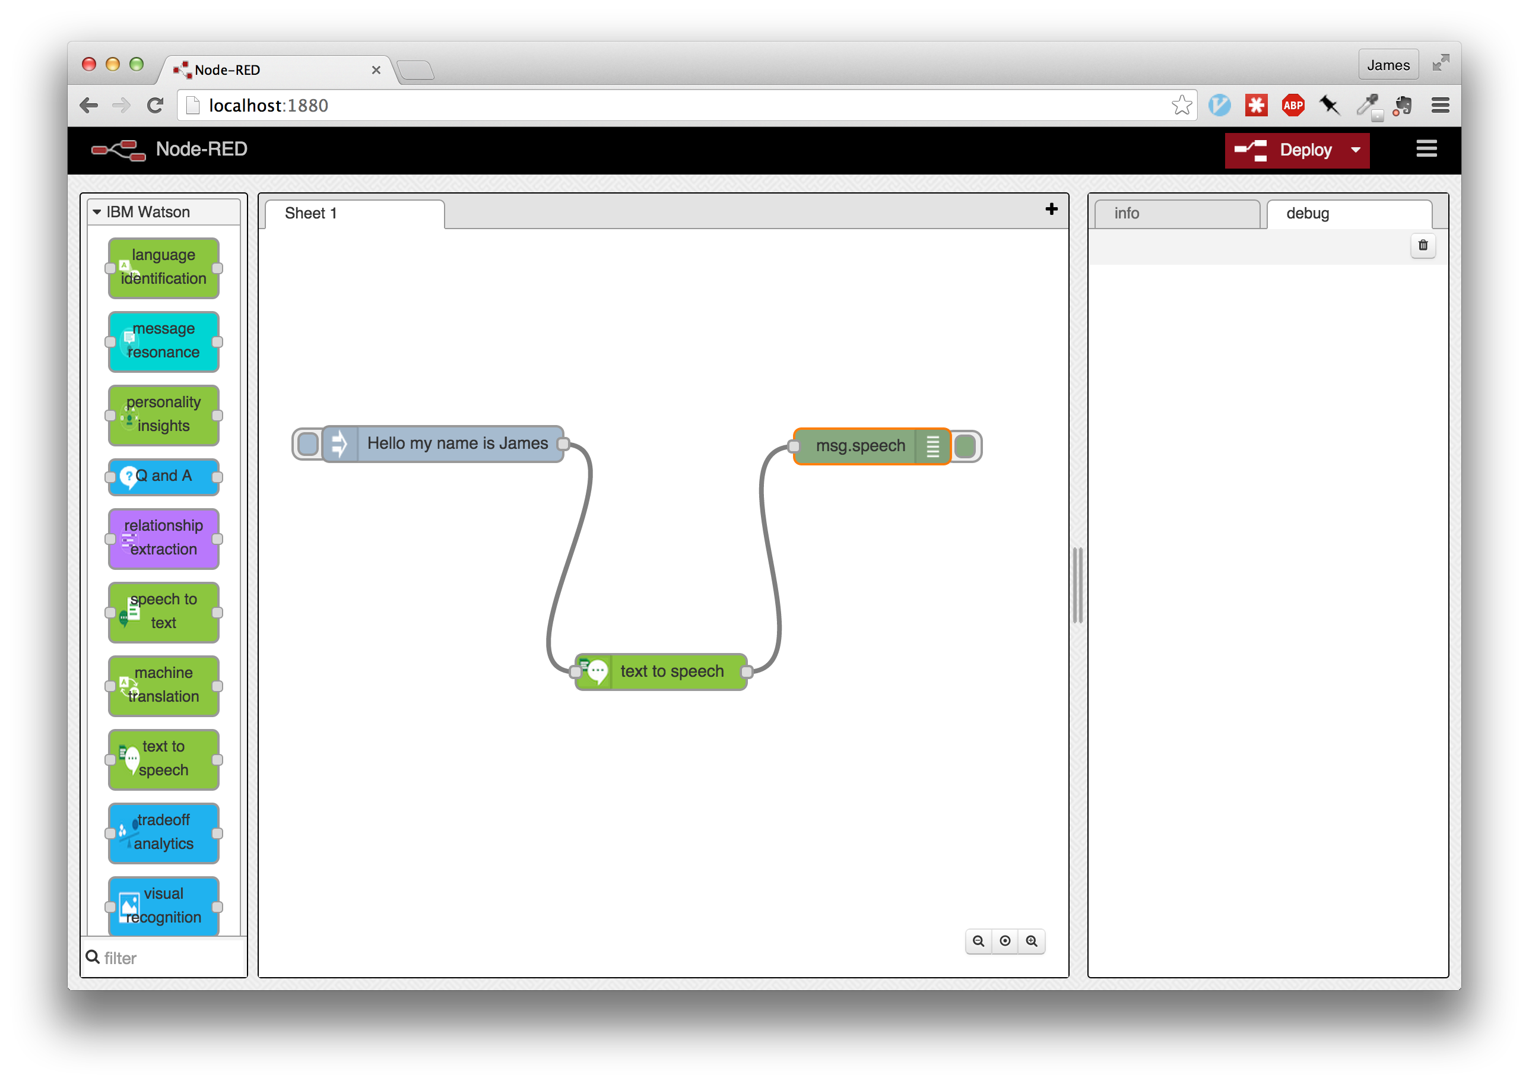
Task: Add a new sheet with plus icon
Action: coord(1051,210)
